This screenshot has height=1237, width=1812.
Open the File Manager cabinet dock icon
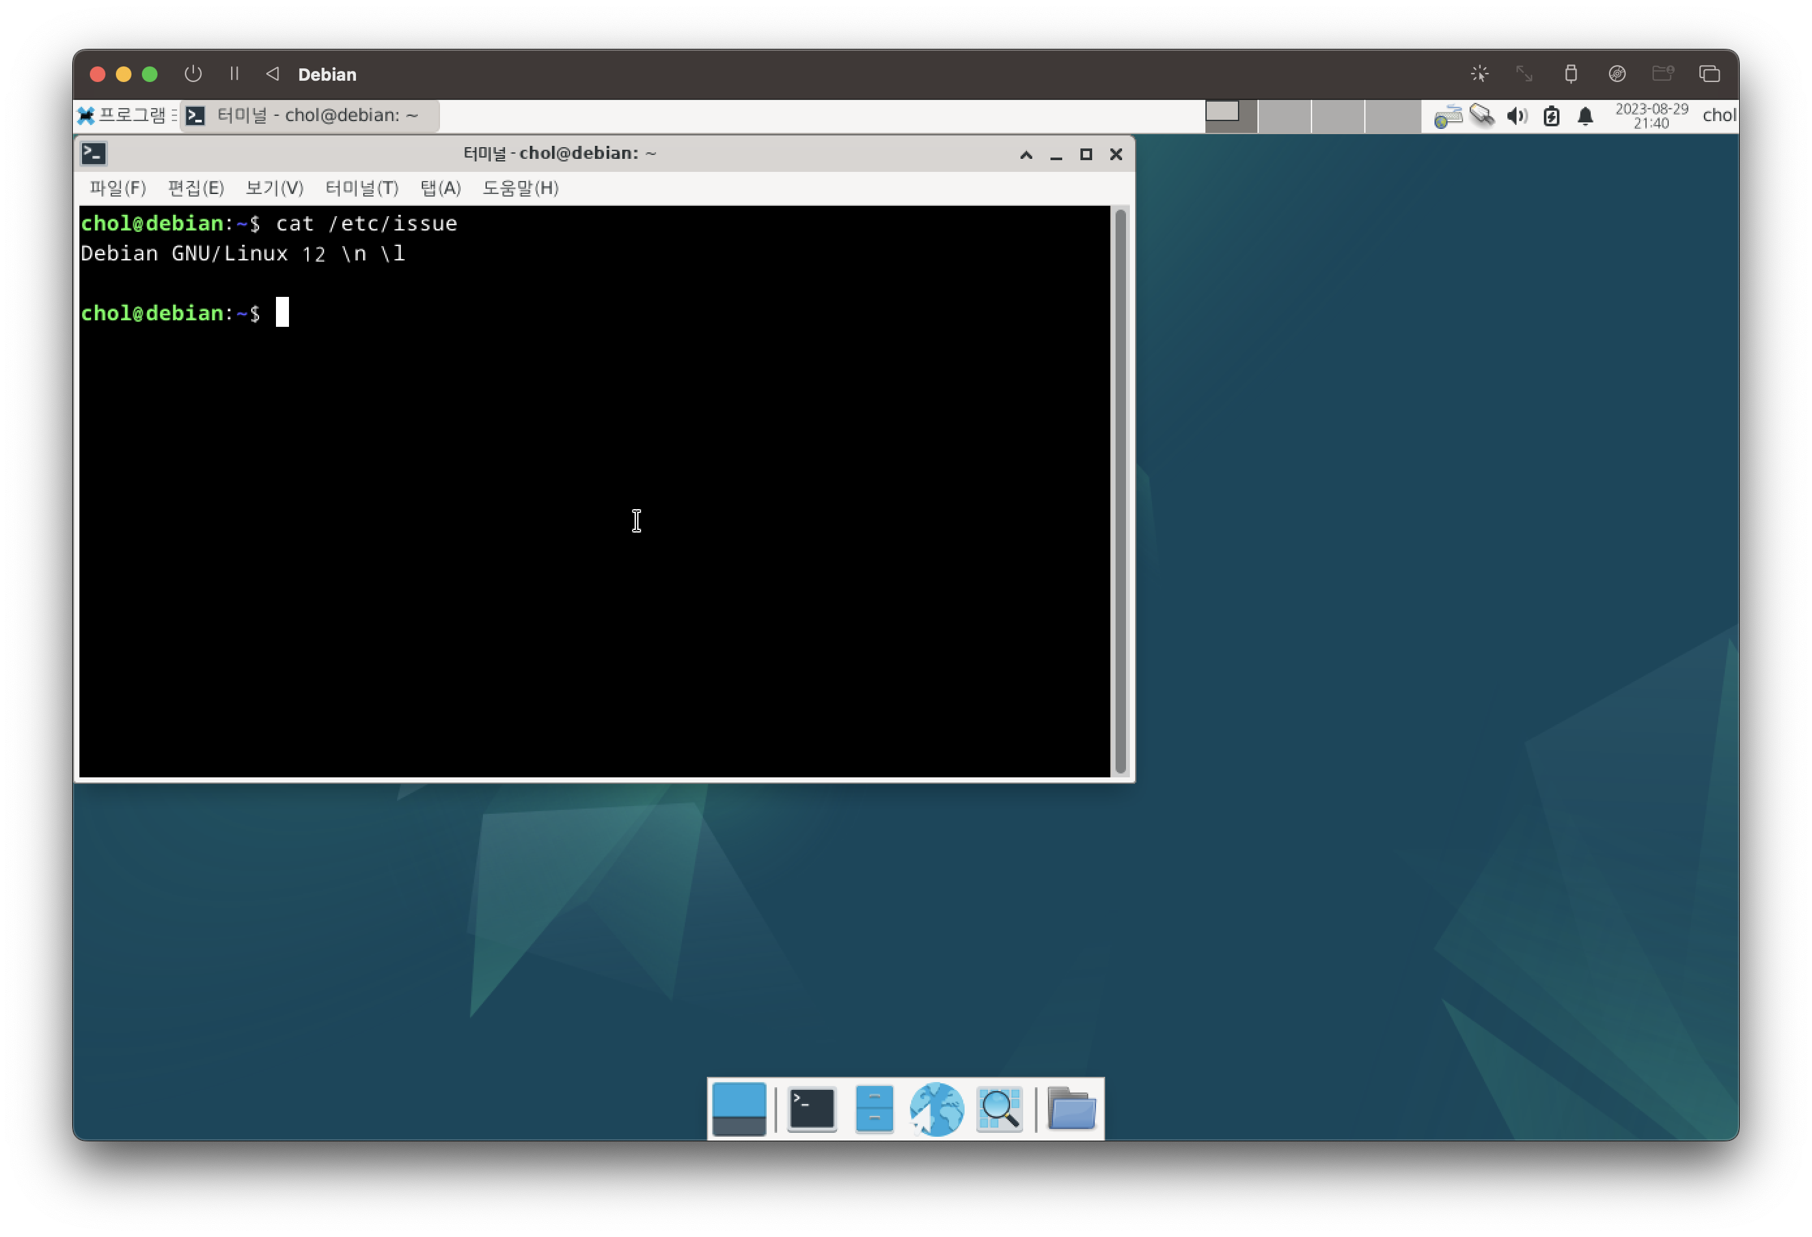(x=874, y=1109)
